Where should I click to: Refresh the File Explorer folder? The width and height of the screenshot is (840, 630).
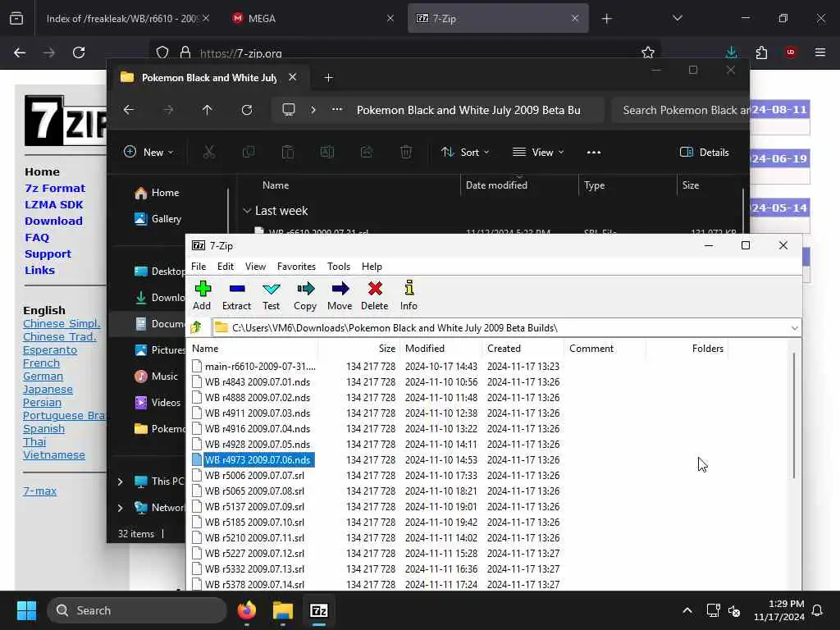[x=246, y=110]
